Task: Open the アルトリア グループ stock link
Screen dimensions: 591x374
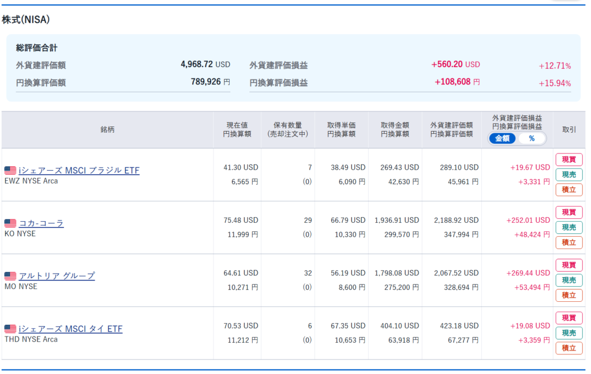Action: pyautogui.click(x=57, y=276)
